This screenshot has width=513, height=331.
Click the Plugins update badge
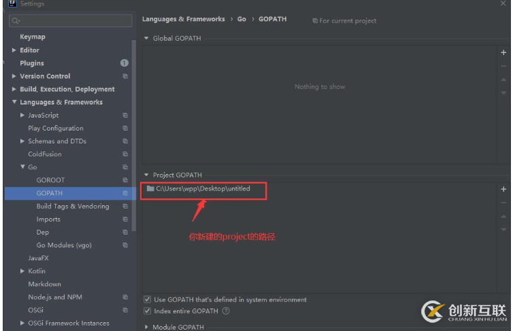(x=125, y=63)
